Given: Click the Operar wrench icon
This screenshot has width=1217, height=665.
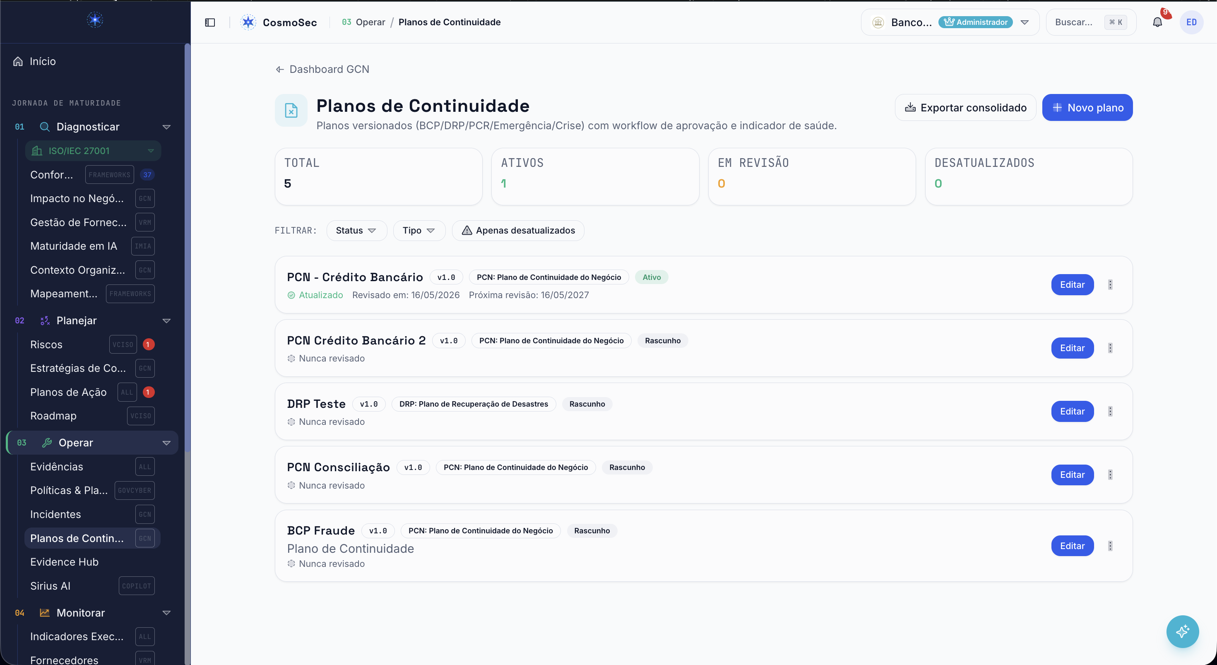Looking at the screenshot, I should point(47,442).
